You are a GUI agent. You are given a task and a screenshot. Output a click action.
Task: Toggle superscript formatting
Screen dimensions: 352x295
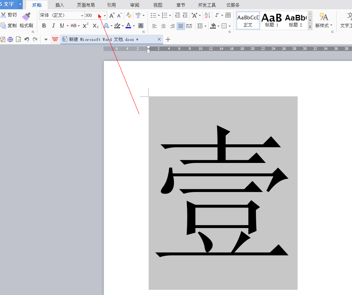click(x=85, y=26)
